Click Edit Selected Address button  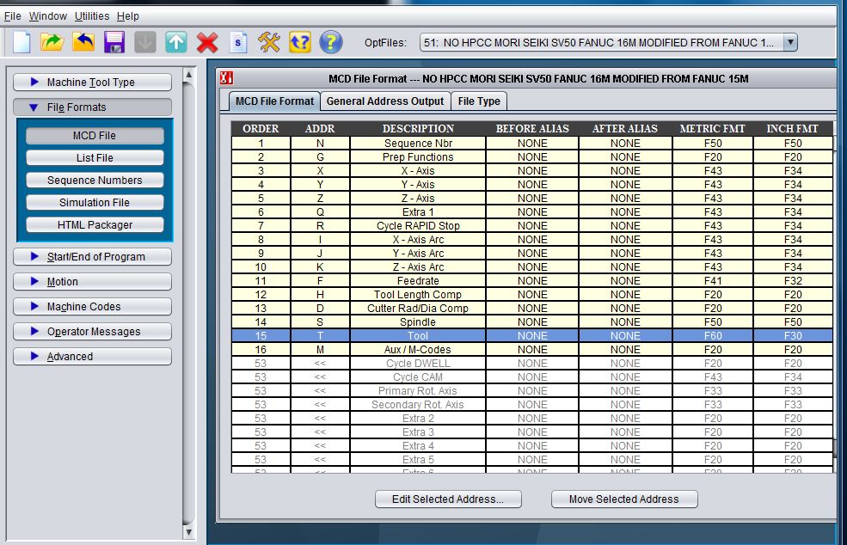pyautogui.click(x=448, y=499)
